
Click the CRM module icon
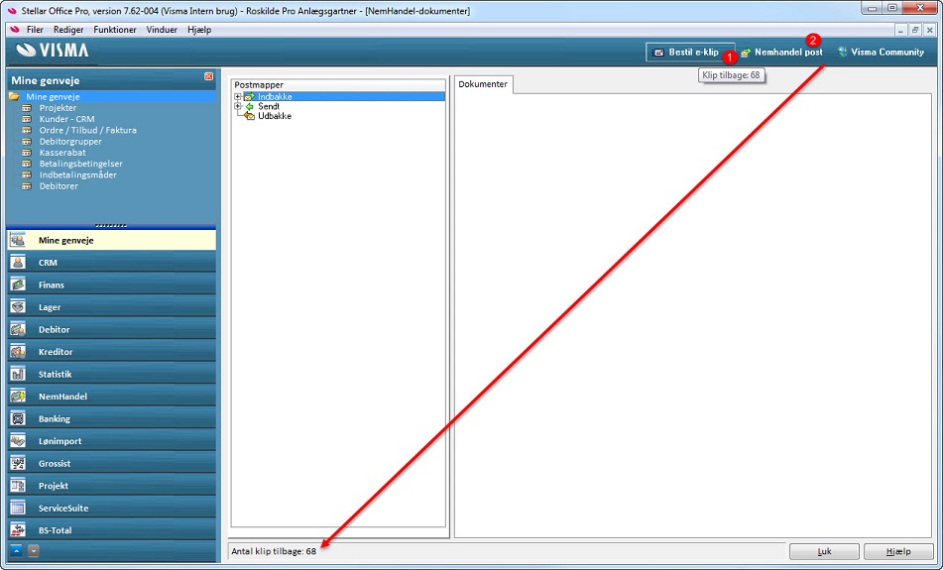point(18,262)
